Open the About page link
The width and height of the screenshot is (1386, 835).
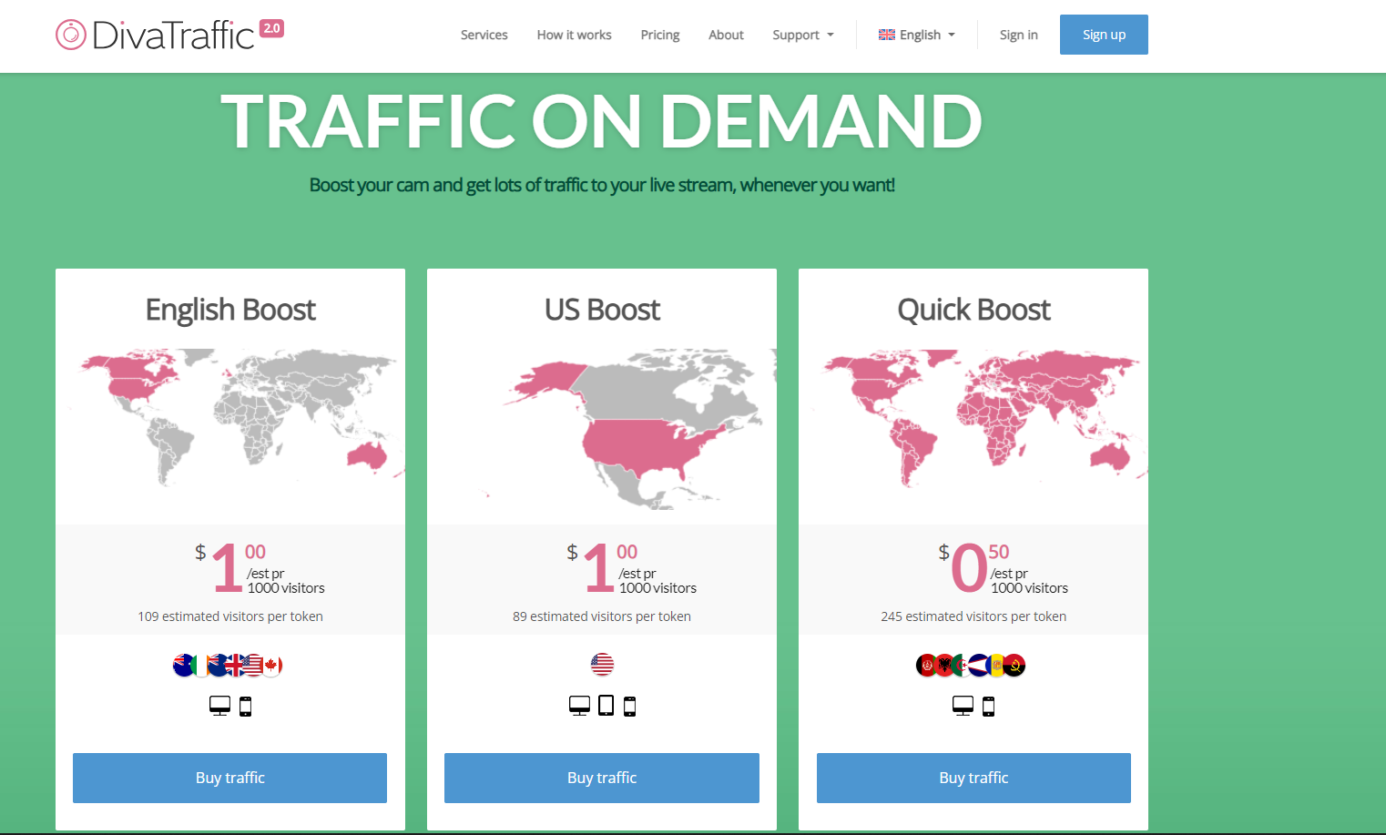[x=726, y=35]
